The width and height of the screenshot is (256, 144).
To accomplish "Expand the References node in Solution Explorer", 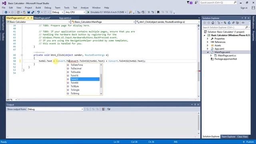I will [208, 42].
